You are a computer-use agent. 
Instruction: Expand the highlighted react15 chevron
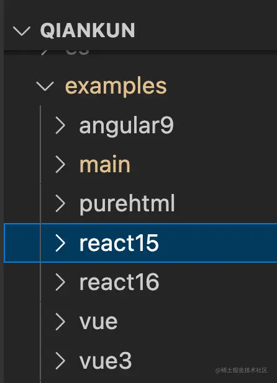pyautogui.click(x=60, y=243)
